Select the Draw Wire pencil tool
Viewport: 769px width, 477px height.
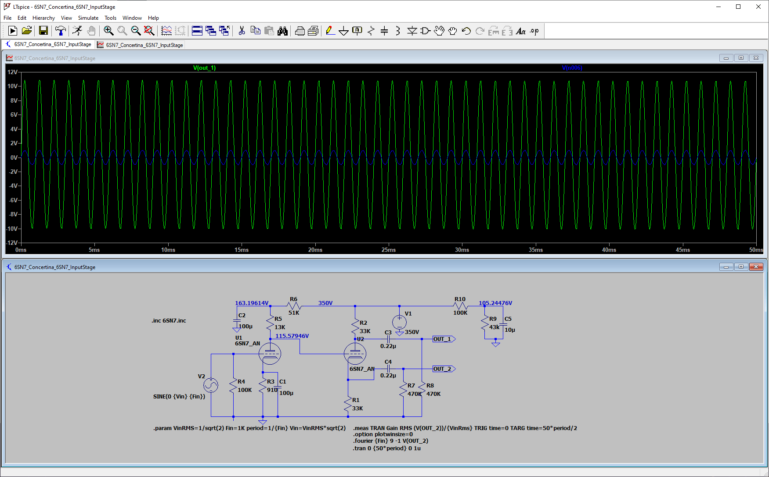[330, 31]
